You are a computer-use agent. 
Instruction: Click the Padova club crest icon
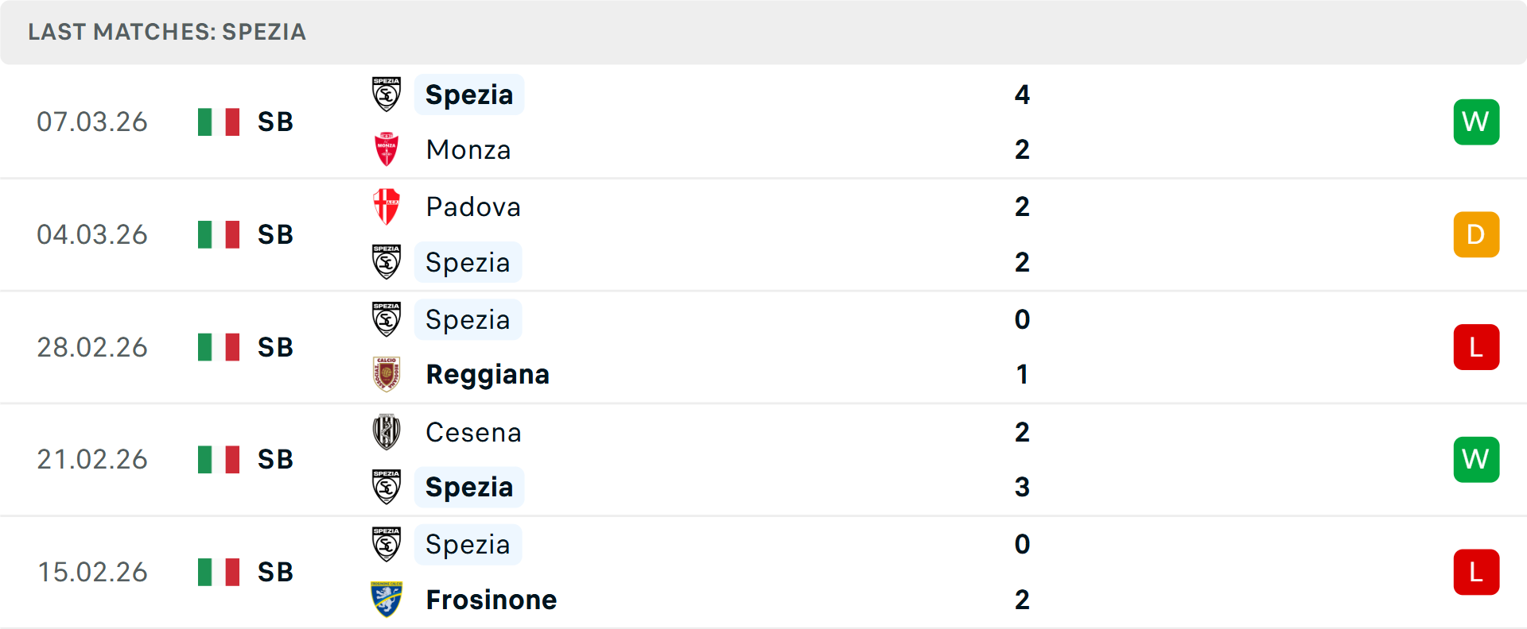387,206
